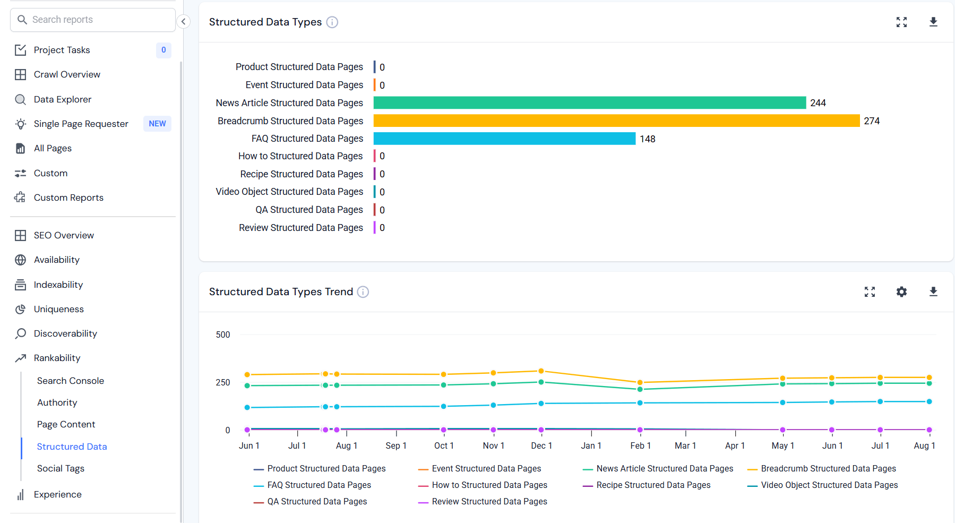Toggle FAQ Structured Data Pages legend series
This screenshot has width=955, height=523.
312,485
